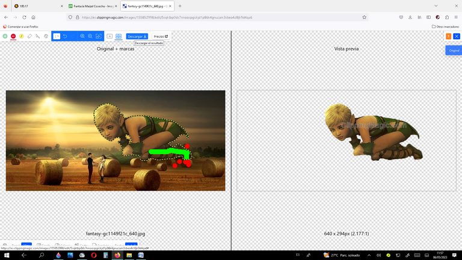Screen dimensions: 462x260
Task: Show hidden system tray icons
Action: [369, 255]
